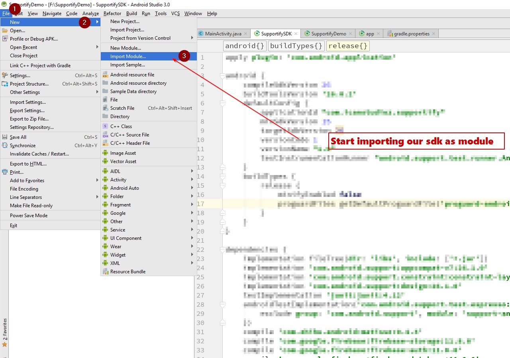Expand Project from Version Control submenu
The width and height of the screenshot is (510, 358).
coord(192,38)
